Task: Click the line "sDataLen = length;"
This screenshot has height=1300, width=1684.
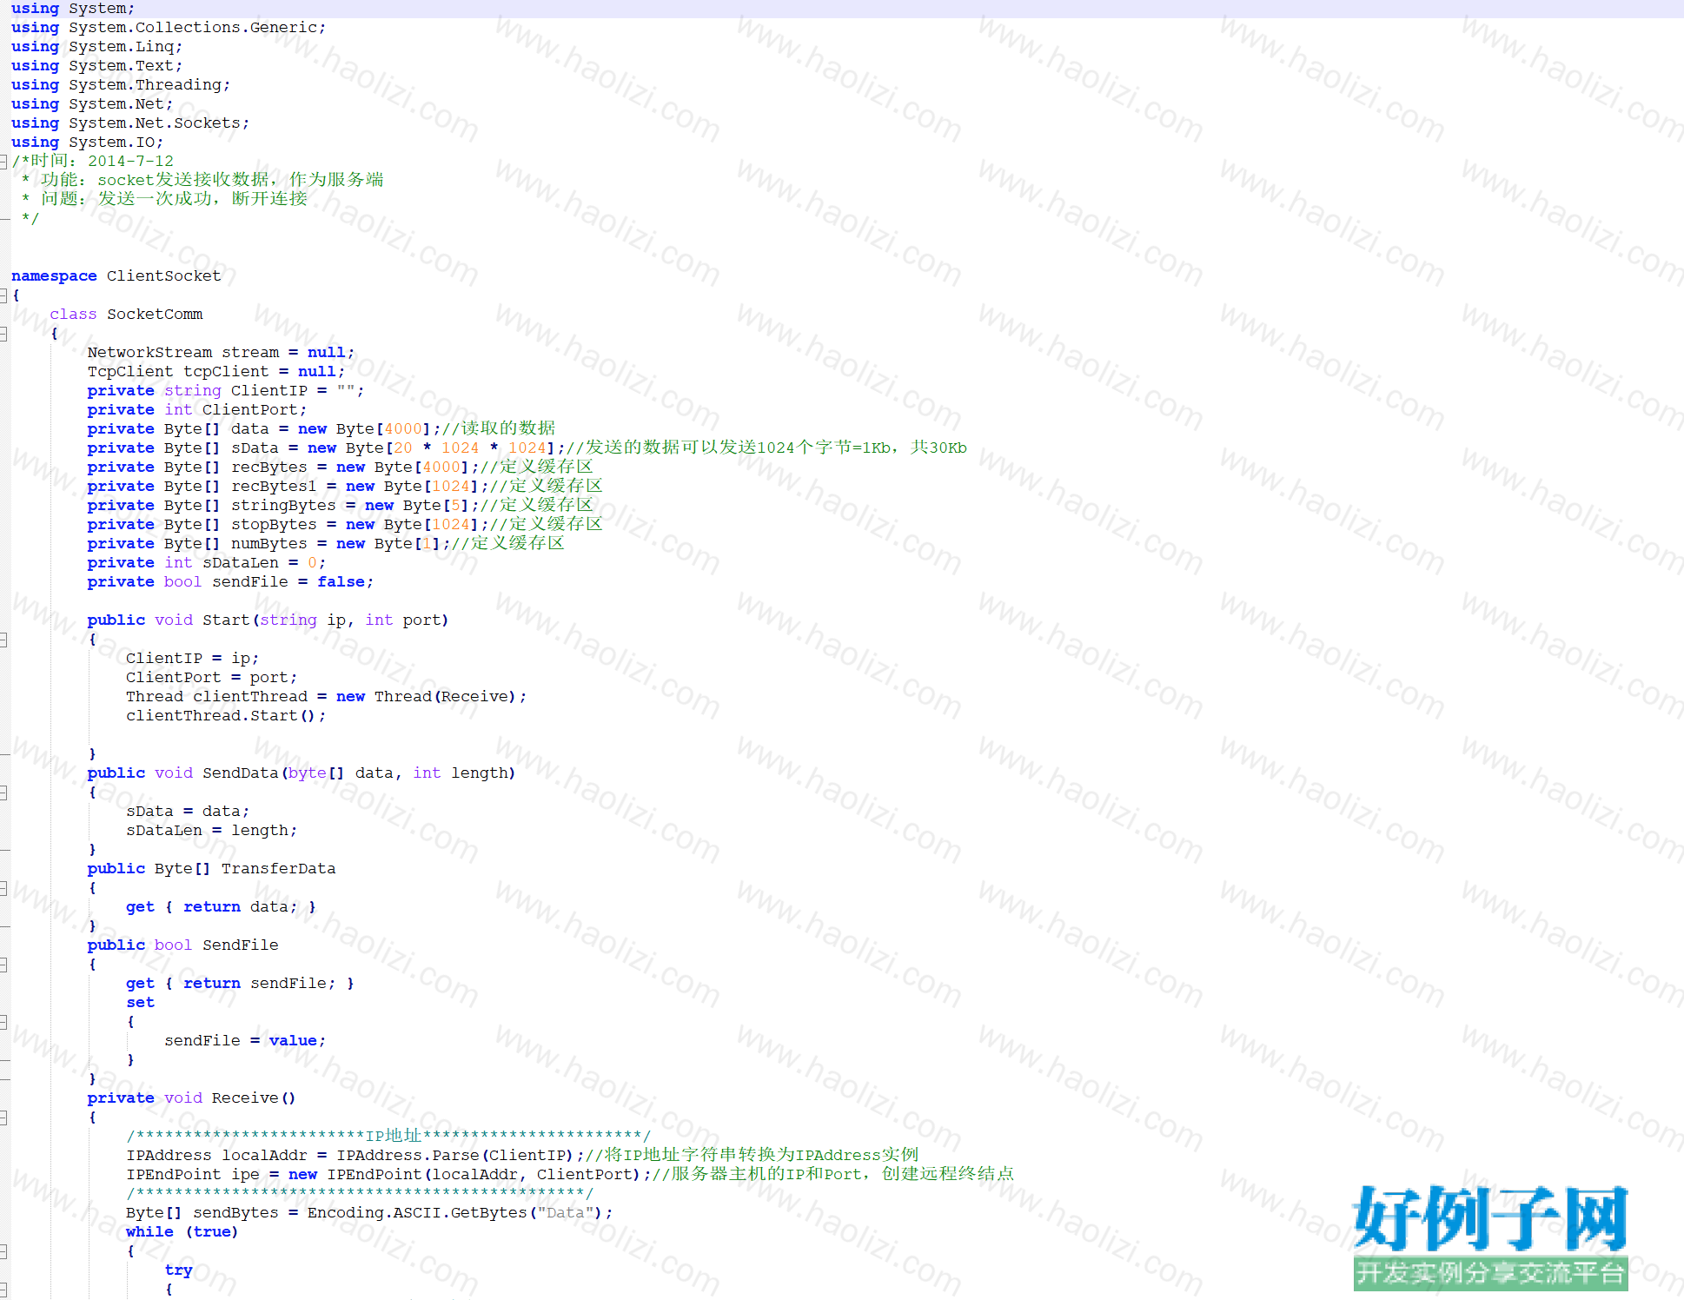Action: [x=212, y=831]
